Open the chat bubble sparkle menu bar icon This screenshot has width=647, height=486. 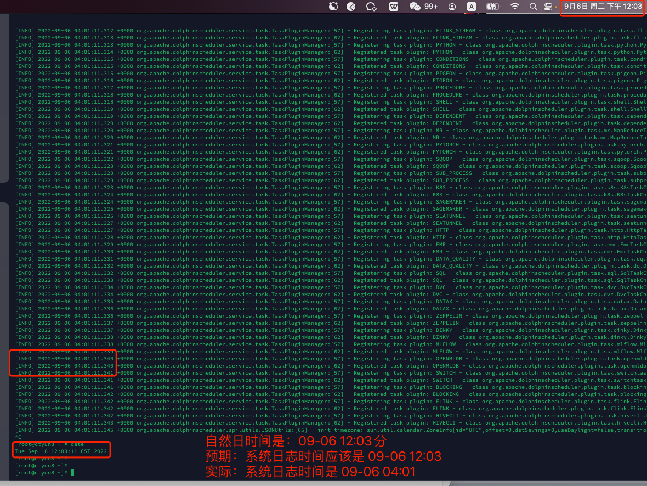[x=371, y=7]
